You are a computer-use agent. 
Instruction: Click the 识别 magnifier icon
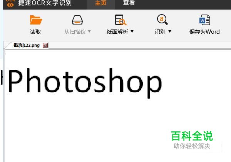tap(162, 20)
